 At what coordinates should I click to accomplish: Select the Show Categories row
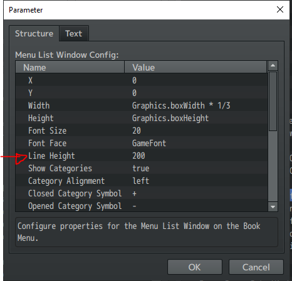pos(142,168)
